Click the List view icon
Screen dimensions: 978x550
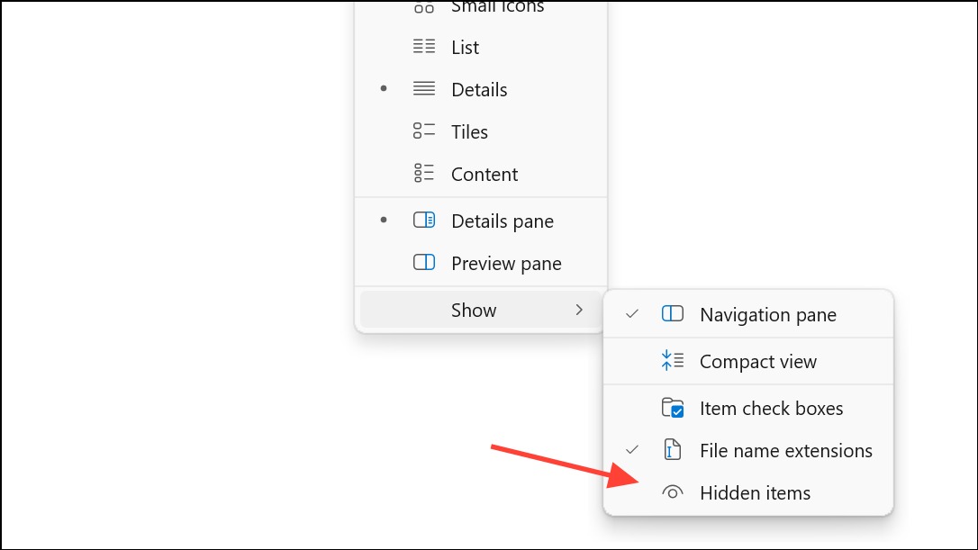pyautogui.click(x=424, y=47)
